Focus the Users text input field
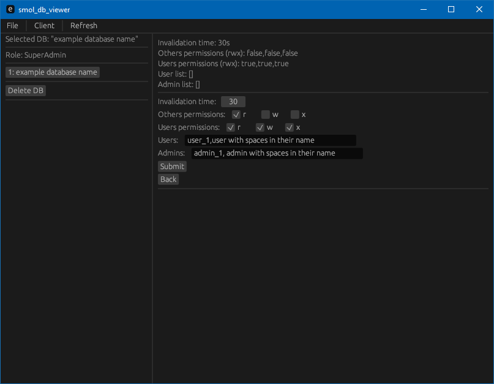The width and height of the screenshot is (494, 384). coord(271,140)
